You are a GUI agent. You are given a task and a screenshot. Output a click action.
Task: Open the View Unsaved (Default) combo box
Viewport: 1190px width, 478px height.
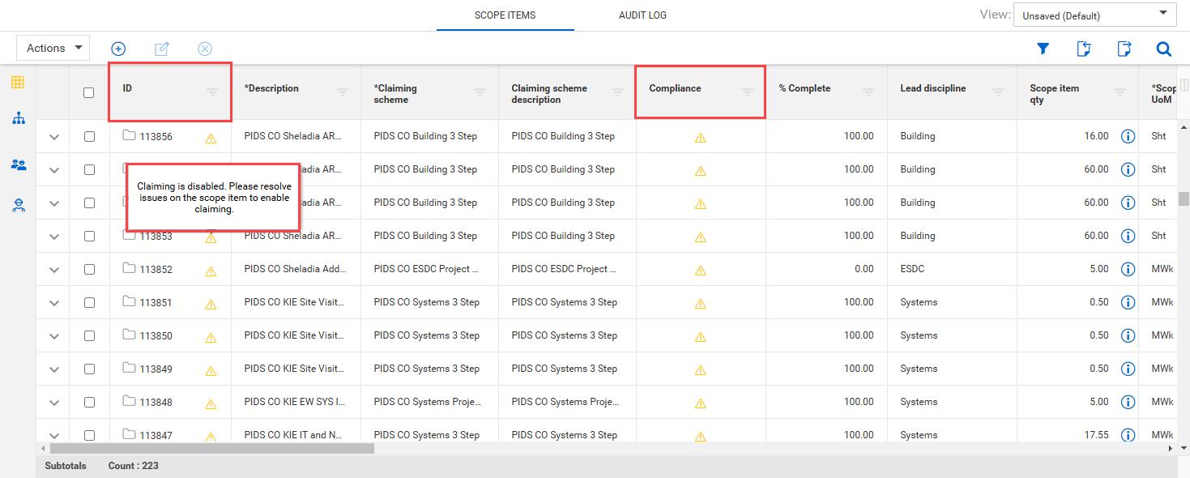pyautogui.click(x=1094, y=15)
